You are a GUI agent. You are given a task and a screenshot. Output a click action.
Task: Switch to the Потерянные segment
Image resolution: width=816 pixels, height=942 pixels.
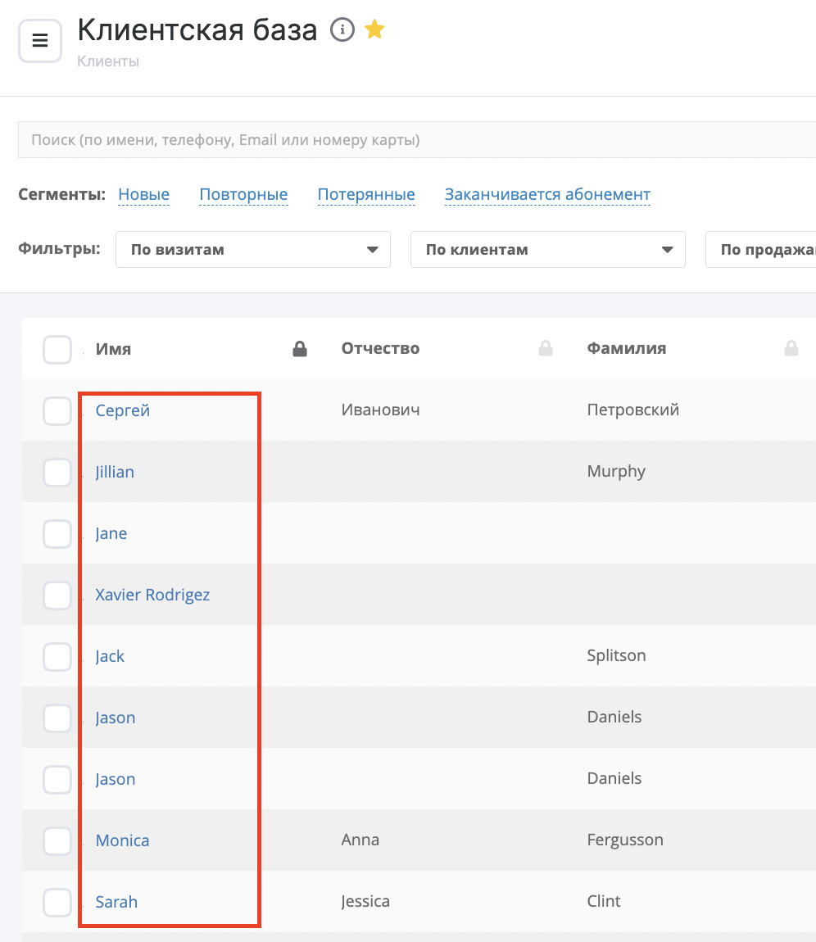click(x=366, y=195)
